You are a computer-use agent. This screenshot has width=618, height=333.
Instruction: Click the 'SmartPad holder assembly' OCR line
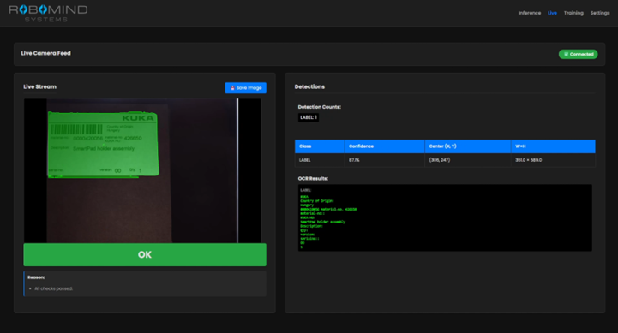click(323, 222)
